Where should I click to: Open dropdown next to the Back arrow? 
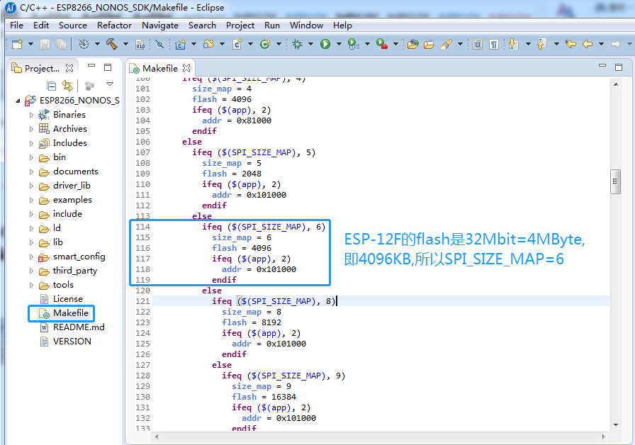point(601,44)
